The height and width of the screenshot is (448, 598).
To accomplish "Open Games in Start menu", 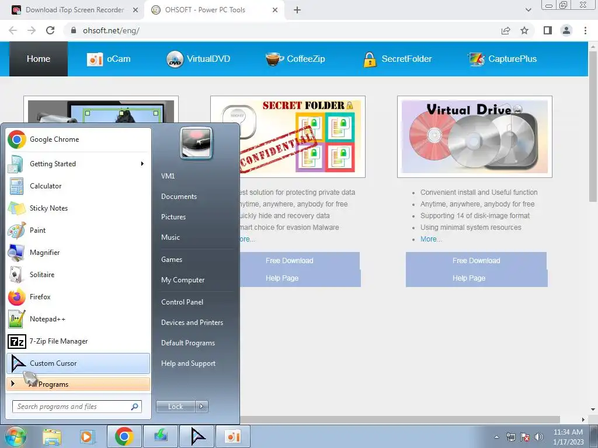I will (172, 260).
